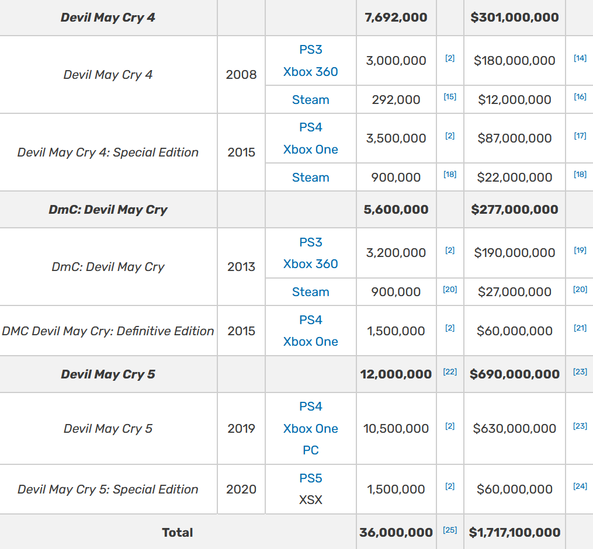Click reference [20] beside $27,000,000
This screenshot has width=593, height=549.
580,289
